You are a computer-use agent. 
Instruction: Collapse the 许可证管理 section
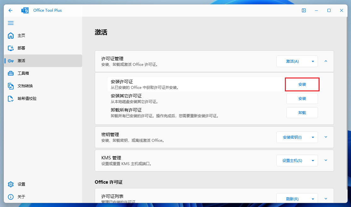point(326,61)
